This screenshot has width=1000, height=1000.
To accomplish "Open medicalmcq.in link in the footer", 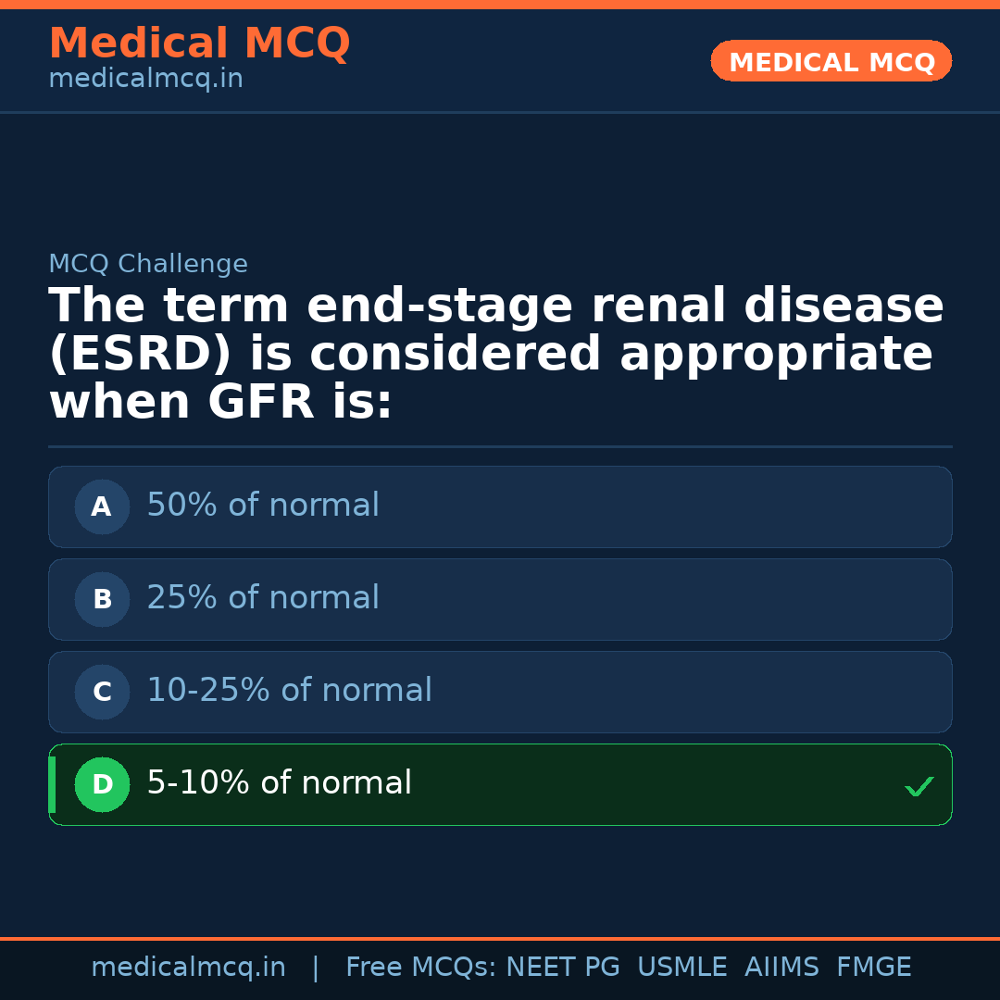I will [x=188, y=968].
